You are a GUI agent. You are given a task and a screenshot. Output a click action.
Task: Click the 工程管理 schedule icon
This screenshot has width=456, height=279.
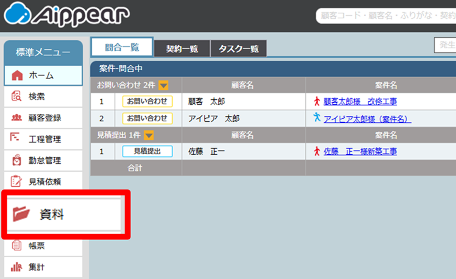pyautogui.click(x=17, y=139)
